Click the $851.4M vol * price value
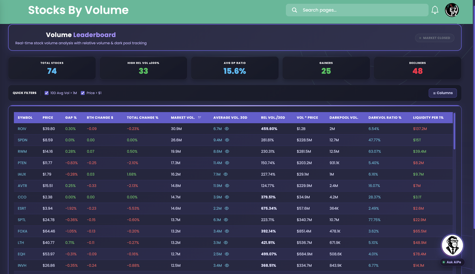The width and height of the screenshot is (475, 274). pos(304,231)
